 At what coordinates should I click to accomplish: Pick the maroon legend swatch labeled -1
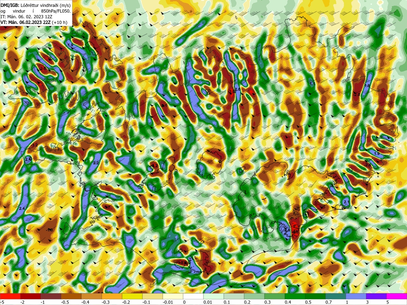click(x=51, y=296)
